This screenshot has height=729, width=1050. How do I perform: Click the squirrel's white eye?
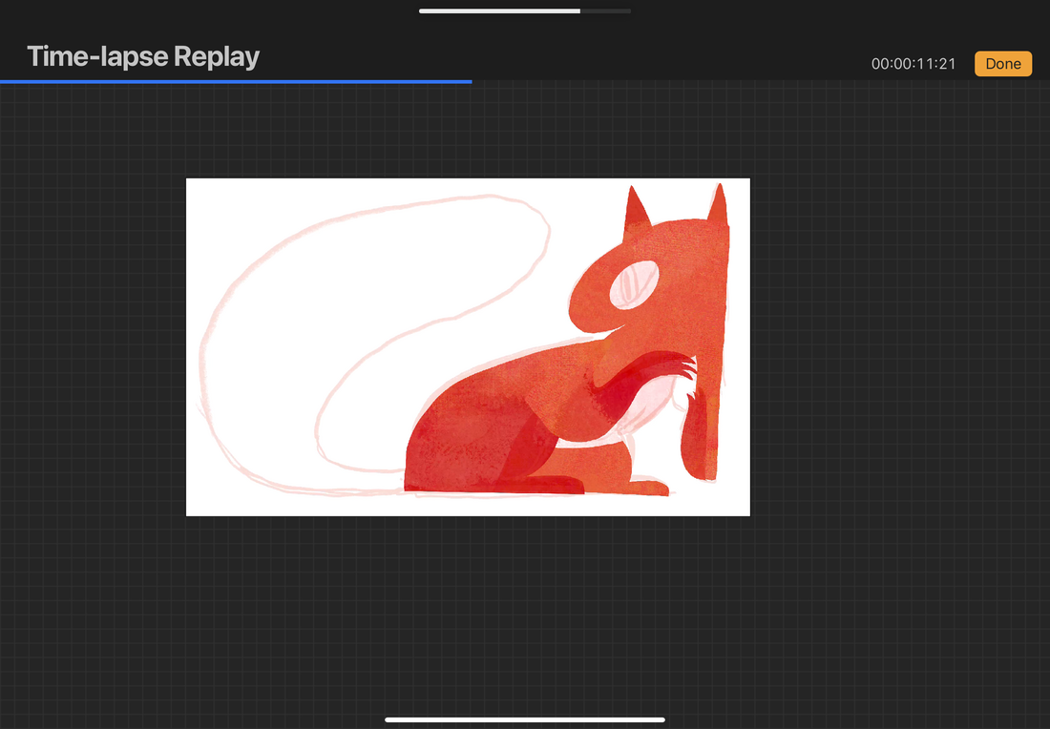[x=636, y=283]
